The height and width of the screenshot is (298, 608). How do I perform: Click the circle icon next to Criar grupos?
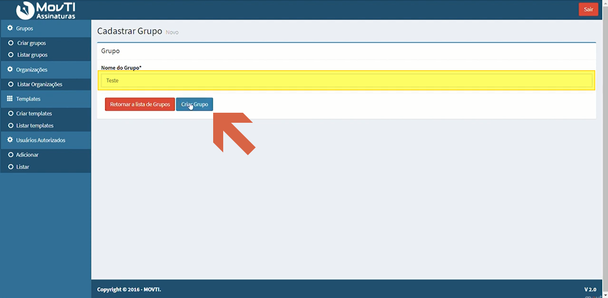(x=11, y=43)
